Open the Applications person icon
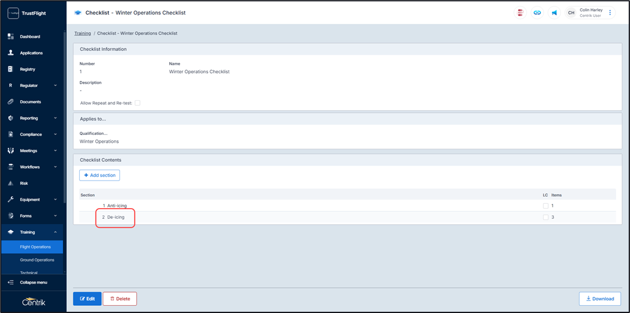Viewport: 630px width, 313px height. pyautogui.click(x=11, y=53)
